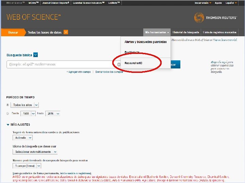
Task: Click the clear icon in search field
Action: pos(119,64)
